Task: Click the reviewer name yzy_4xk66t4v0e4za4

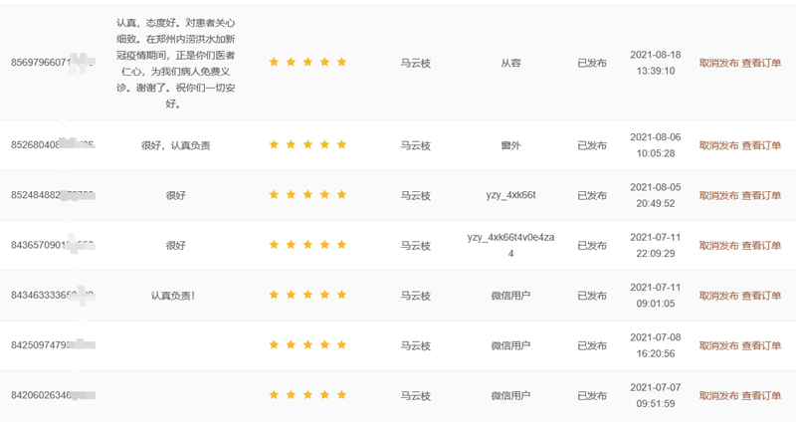Action: 510,245
